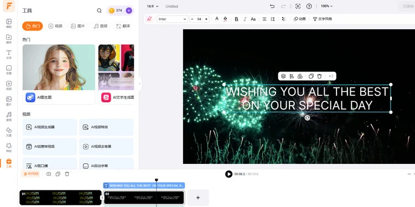Click the collapse arrow icon in floating toolbar
This screenshot has width=415, height=207.
[331, 76]
